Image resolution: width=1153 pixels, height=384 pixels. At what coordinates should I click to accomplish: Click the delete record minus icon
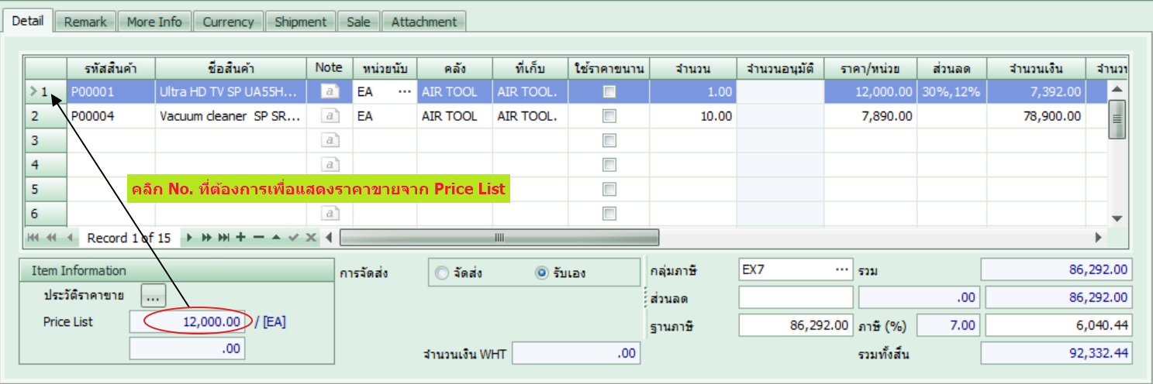[x=258, y=238]
